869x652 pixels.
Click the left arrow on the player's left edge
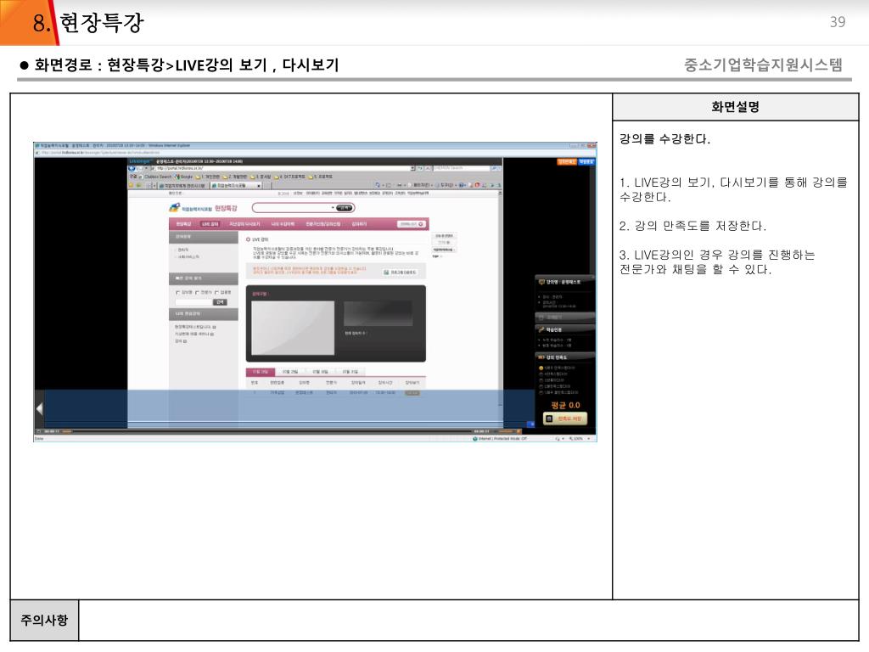(x=39, y=408)
